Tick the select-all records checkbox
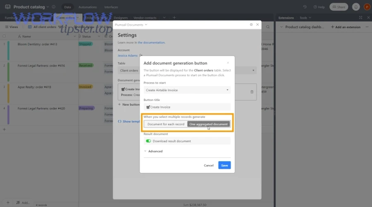Image resolution: width=372 pixels, height=207 pixels. click(4, 36)
